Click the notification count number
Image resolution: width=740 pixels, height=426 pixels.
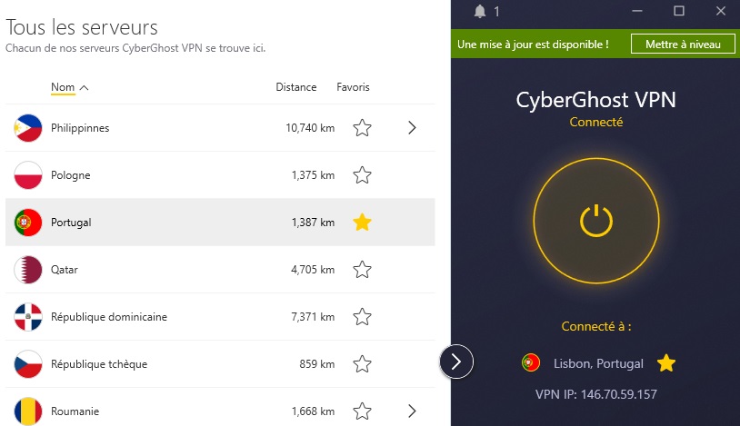click(496, 11)
